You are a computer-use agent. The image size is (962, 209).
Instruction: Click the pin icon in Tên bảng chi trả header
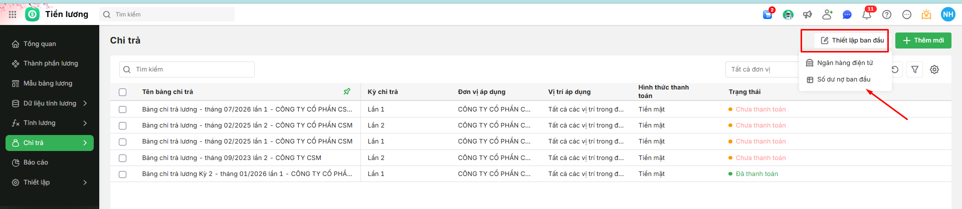pyautogui.click(x=347, y=91)
